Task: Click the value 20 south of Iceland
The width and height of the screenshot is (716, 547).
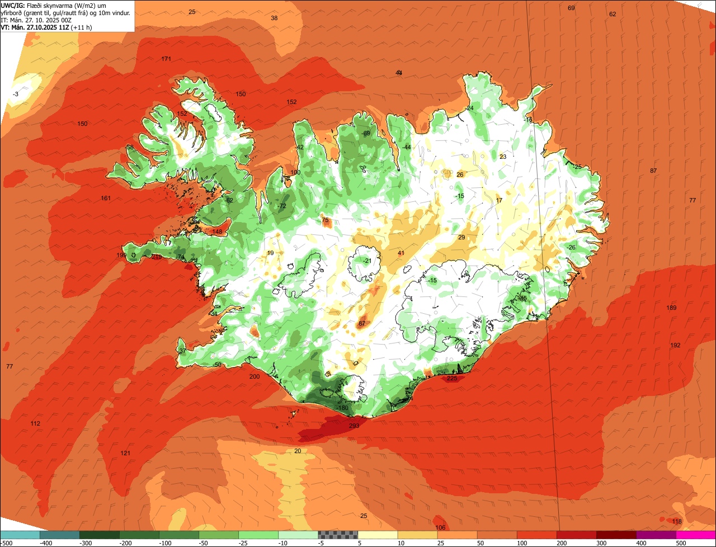Action: coord(298,451)
